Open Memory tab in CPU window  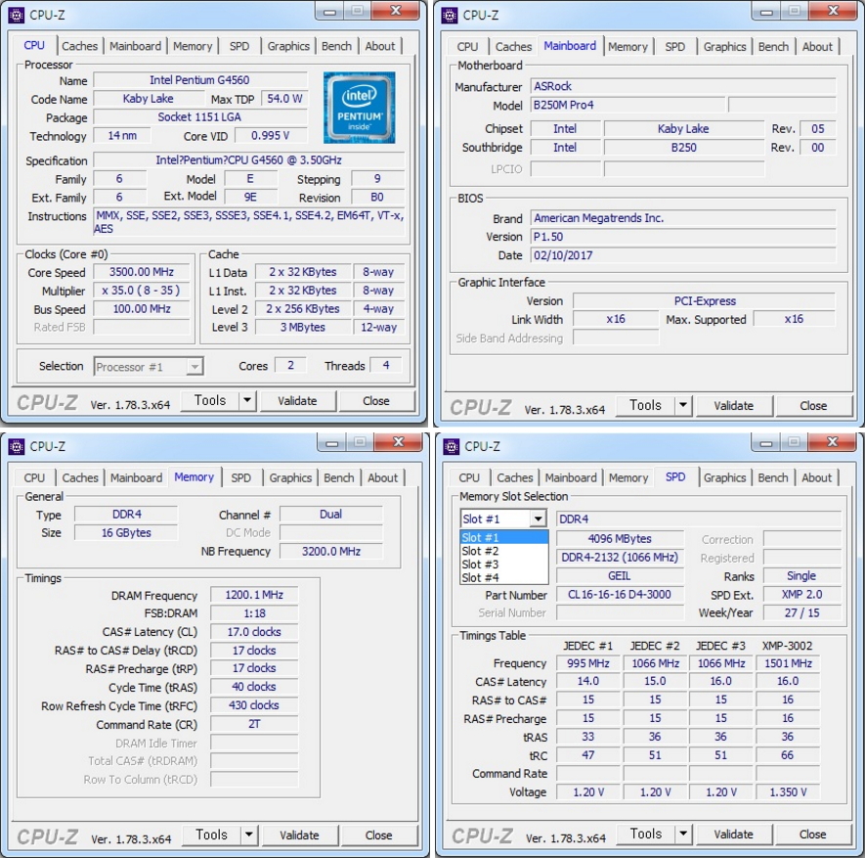click(x=193, y=46)
